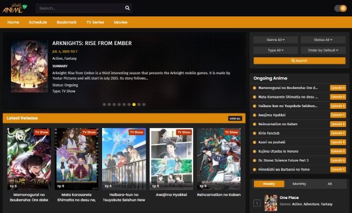Click the episode badge for Koori no Jouheki

click(x=338, y=142)
